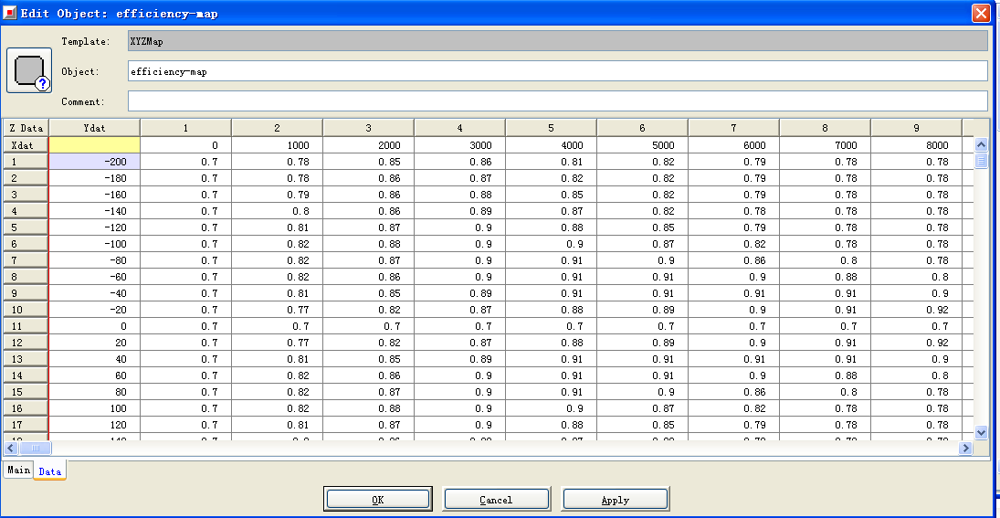The width and height of the screenshot is (1000, 518).
Task: Click the vertical scrollbar up arrow
Action: pyautogui.click(x=982, y=145)
